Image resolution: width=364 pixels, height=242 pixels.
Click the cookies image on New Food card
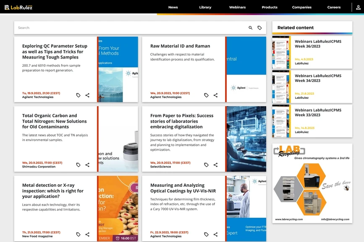click(x=118, y=209)
